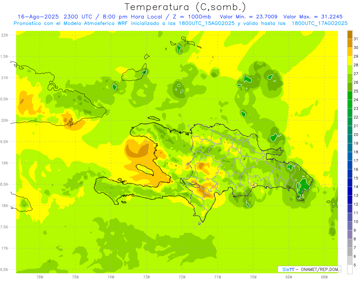
Task: Click the number 31 on the color scale
Action: [356, 39]
